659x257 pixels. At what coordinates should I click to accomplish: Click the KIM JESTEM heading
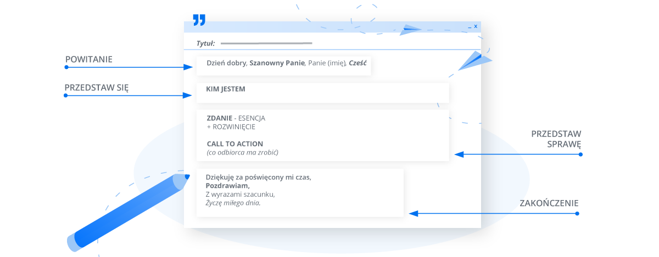point(225,89)
